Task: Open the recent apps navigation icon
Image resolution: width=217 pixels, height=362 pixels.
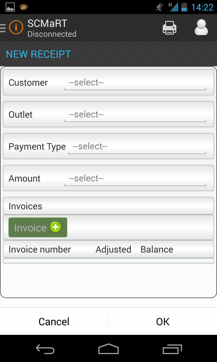Action: tap(172, 349)
